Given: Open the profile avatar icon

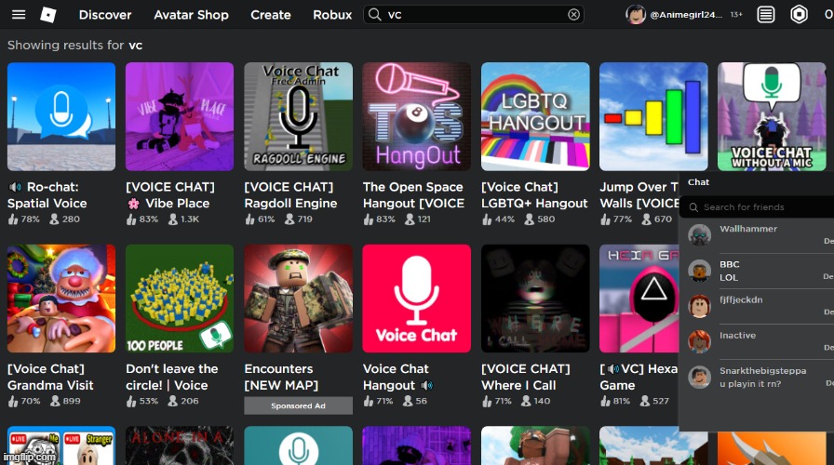Looking at the screenshot, I should (636, 14).
